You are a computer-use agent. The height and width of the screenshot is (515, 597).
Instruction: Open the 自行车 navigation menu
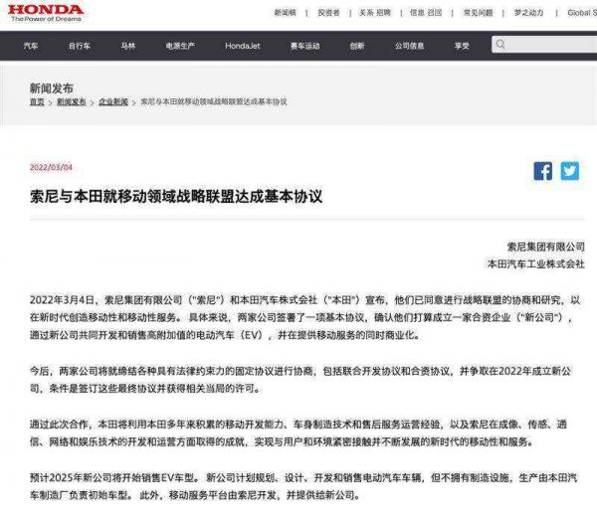point(80,46)
